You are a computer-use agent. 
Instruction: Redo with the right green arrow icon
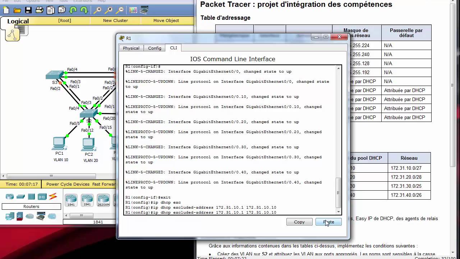[84, 10]
